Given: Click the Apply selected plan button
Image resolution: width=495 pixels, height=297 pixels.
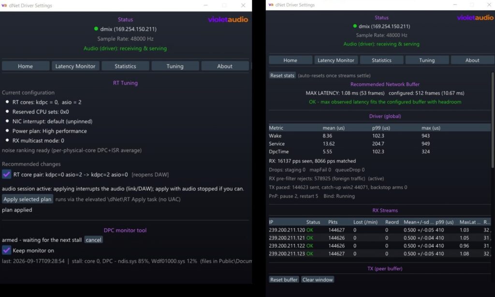Looking at the screenshot, I should click(28, 199).
